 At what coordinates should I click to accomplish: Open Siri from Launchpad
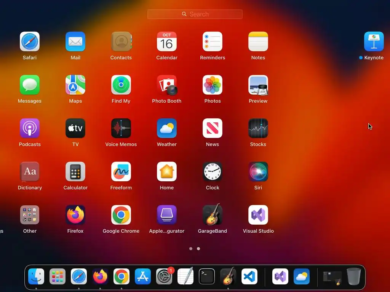[x=258, y=171]
